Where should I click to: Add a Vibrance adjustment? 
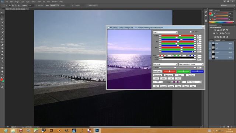click(227, 30)
